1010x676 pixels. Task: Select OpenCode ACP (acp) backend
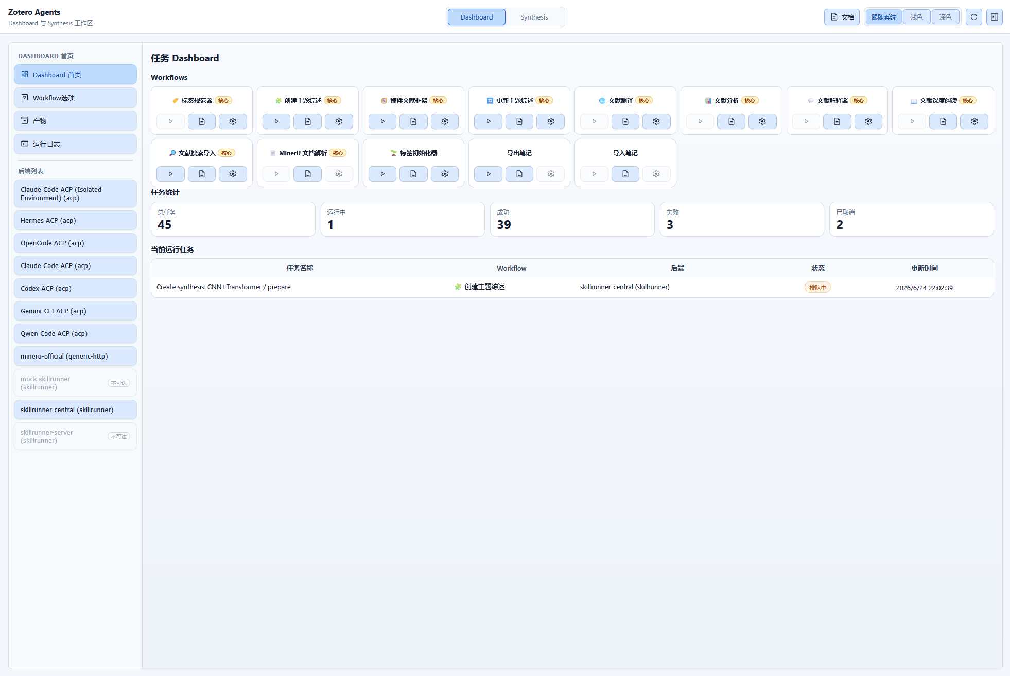[x=75, y=243]
